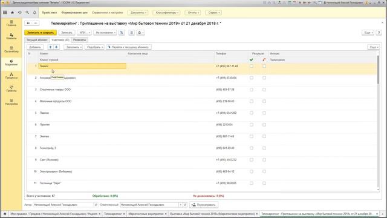Check red-phone box for row 6
Image resolution: width=387 pixels, height=218 pixels.
(x=264, y=125)
